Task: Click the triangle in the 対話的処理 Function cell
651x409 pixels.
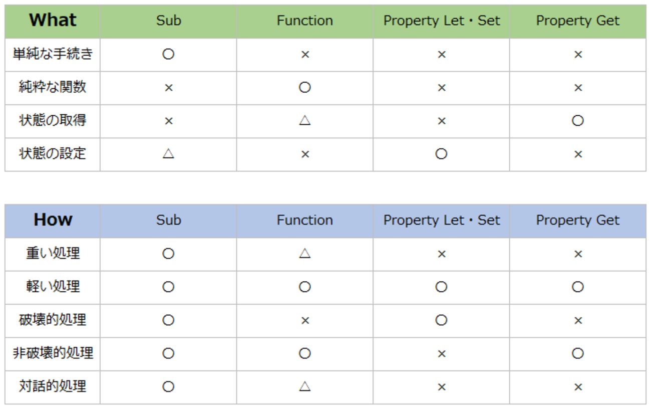Action: (x=304, y=386)
